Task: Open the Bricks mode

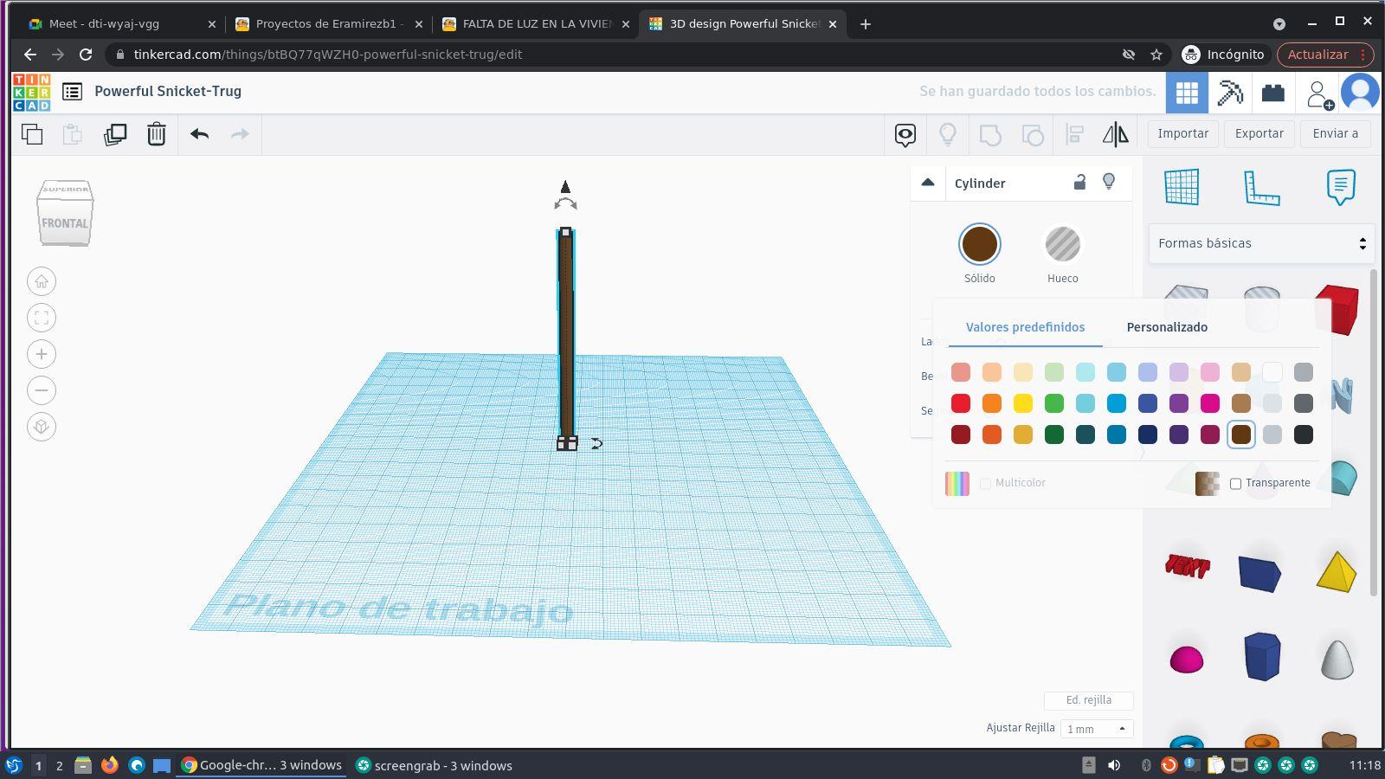Action: click(x=1273, y=93)
